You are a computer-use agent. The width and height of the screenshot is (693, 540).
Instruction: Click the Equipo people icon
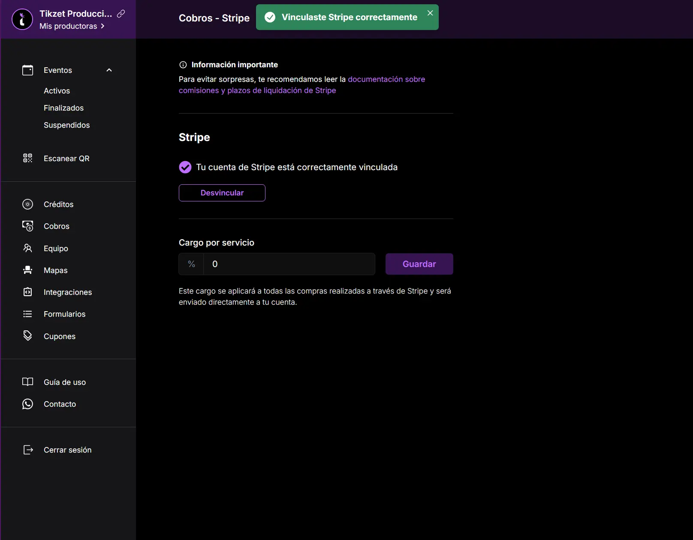coord(27,248)
